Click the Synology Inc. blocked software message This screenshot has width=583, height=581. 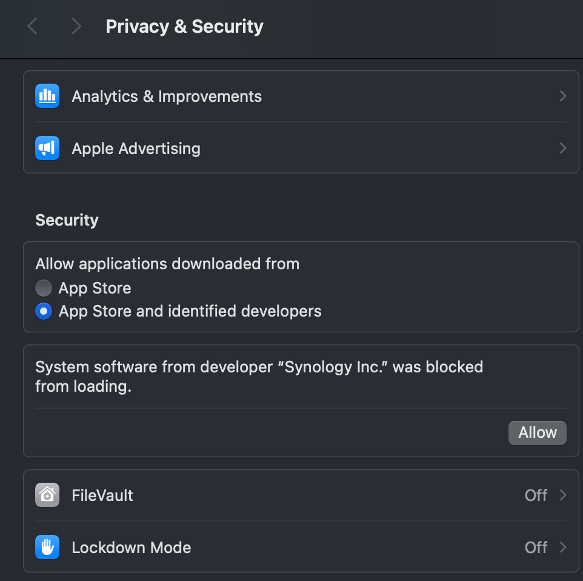tap(259, 376)
